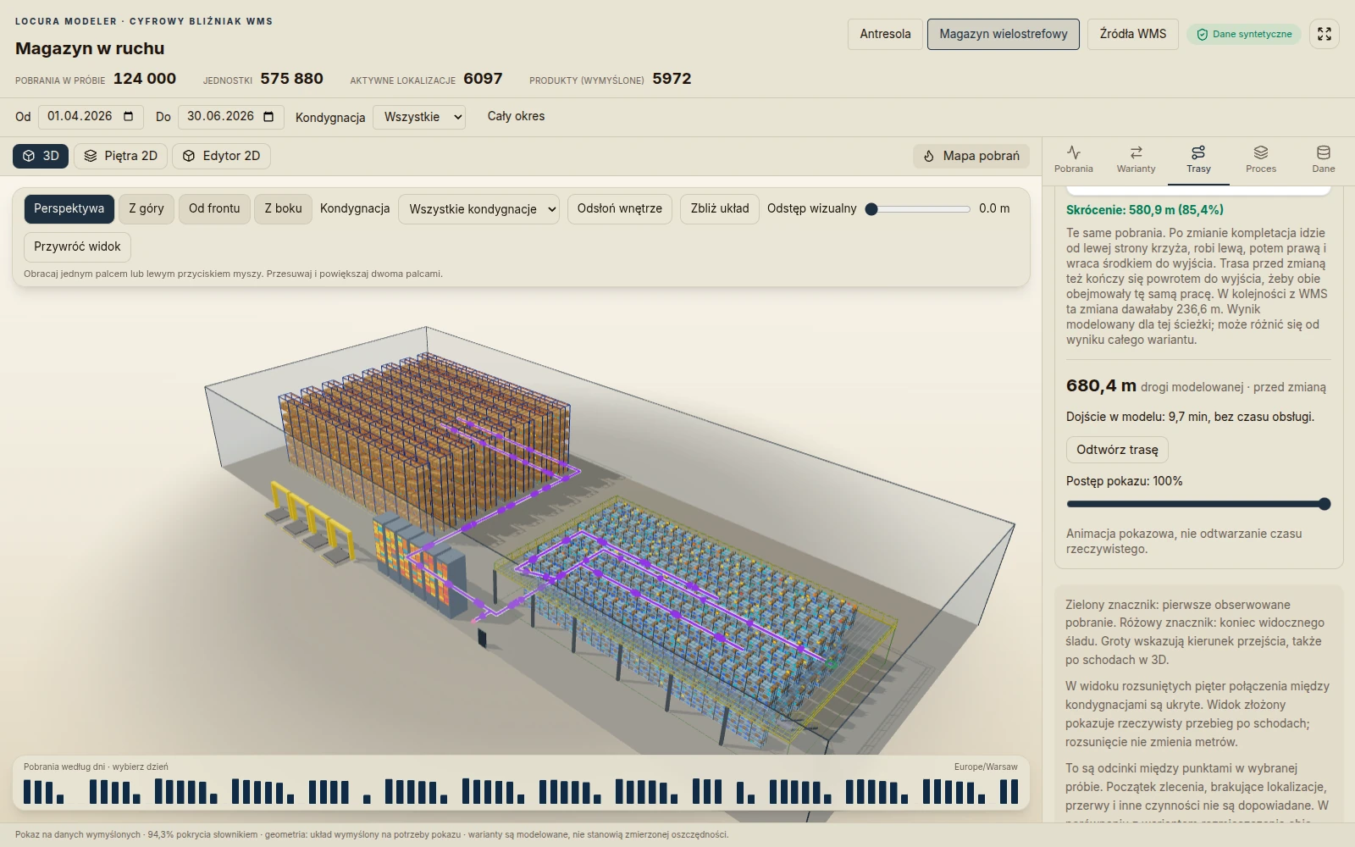The height and width of the screenshot is (847, 1355).
Task: Switch camera to Z boku view
Action: point(284,208)
